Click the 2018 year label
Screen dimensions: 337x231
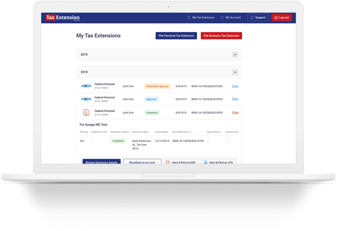click(84, 72)
